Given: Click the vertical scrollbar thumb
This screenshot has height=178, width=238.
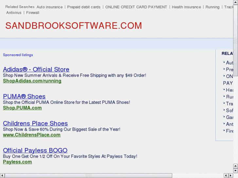Looking at the screenshot, I should point(236,40).
